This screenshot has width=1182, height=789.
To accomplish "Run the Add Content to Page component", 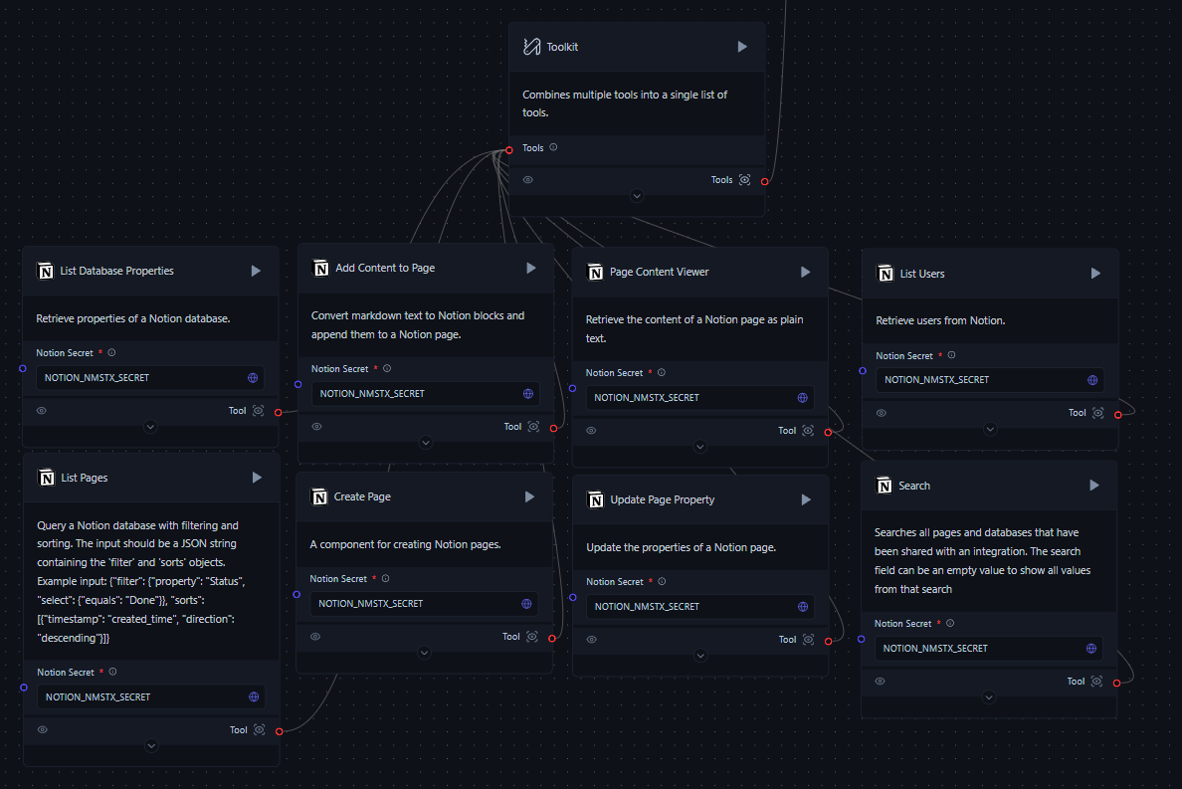I will tap(530, 267).
